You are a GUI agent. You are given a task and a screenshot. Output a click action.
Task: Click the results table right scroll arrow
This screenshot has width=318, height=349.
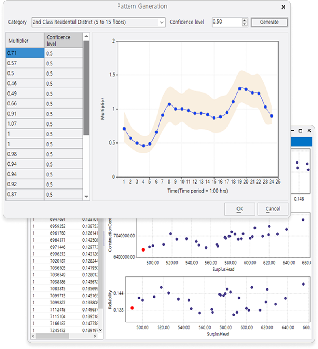(x=95, y=336)
